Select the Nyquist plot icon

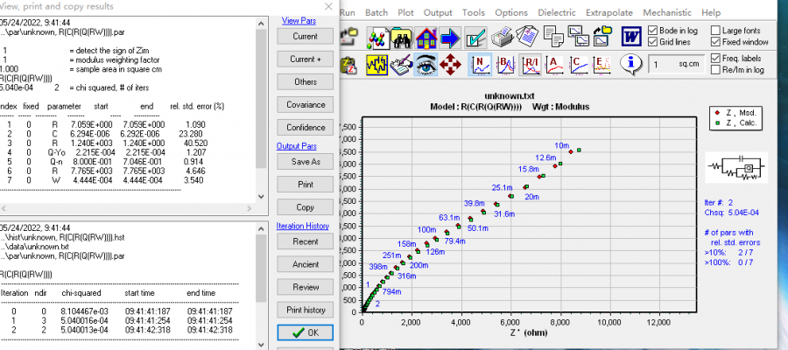pyautogui.click(x=482, y=65)
